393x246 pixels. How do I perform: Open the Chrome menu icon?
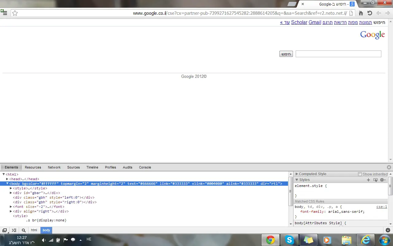[4, 13]
